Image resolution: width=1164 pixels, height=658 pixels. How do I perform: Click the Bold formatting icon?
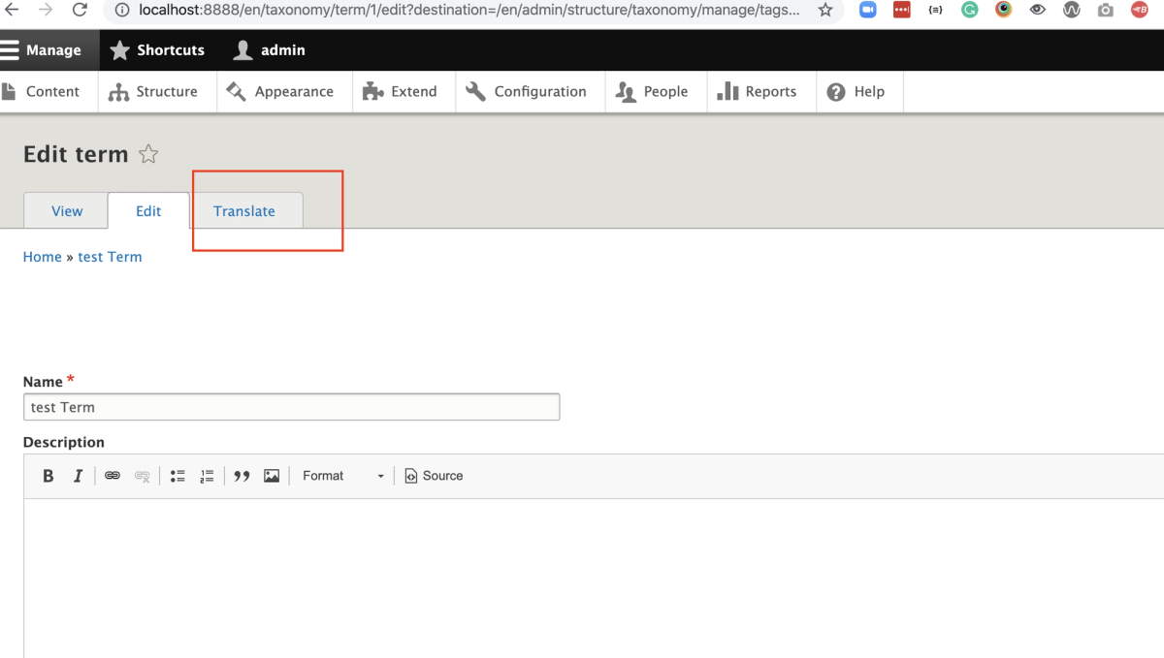click(48, 476)
